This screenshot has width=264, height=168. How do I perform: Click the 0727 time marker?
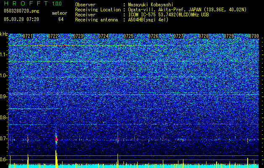(x=178, y=36)
